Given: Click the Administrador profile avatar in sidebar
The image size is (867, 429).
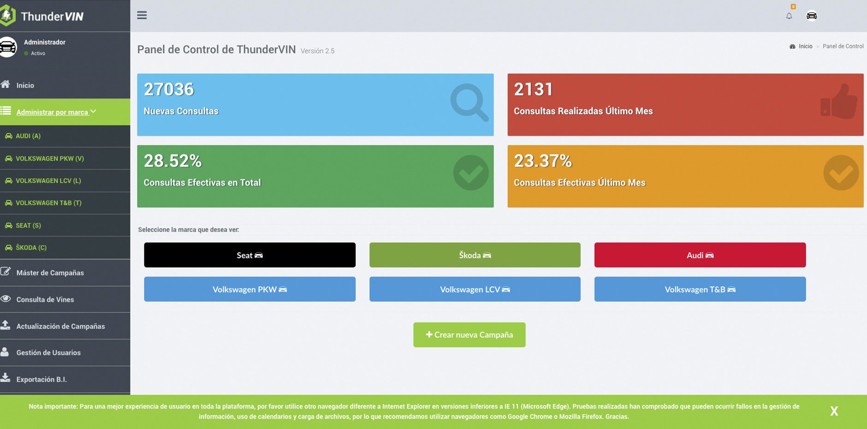Looking at the screenshot, I should 8,47.
